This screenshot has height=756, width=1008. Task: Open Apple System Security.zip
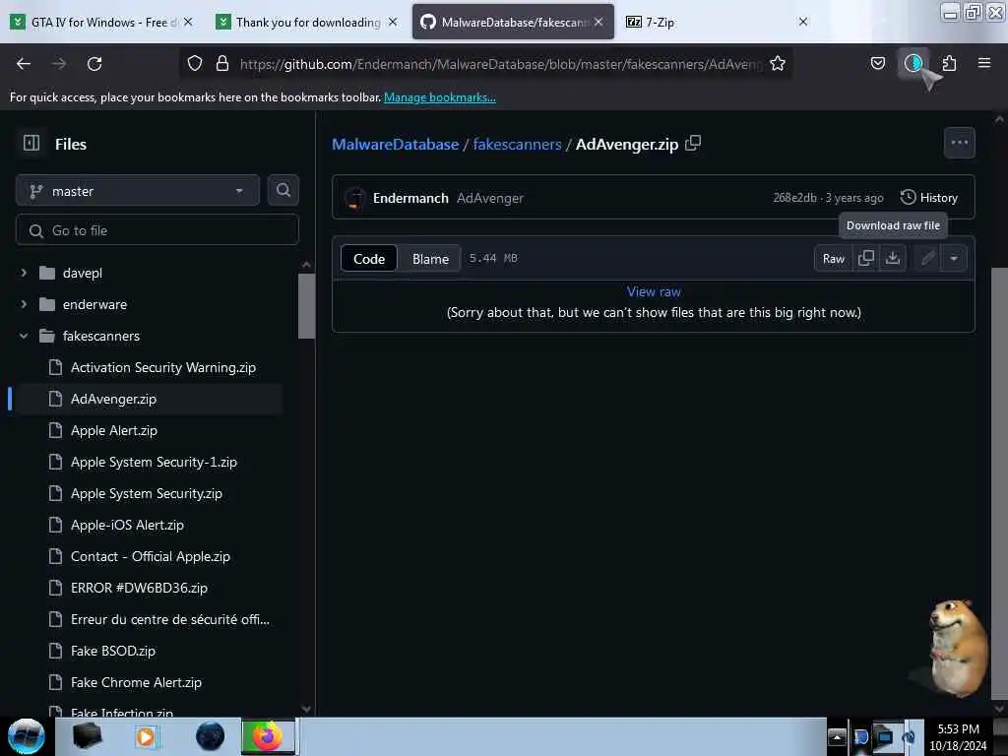[x=147, y=493]
